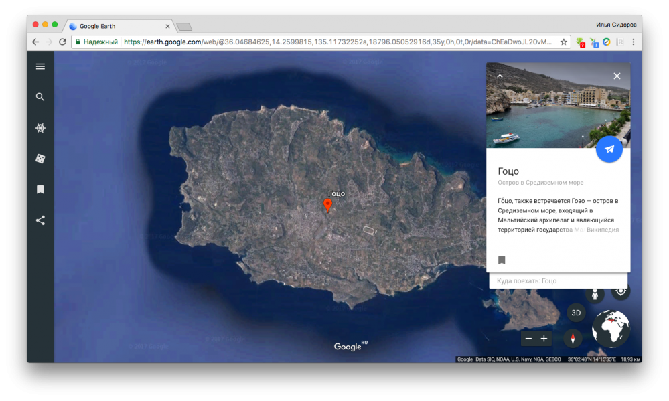Open the Wikipedia link in the description
This screenshot has height=401, width=669.
click(601, 230)
